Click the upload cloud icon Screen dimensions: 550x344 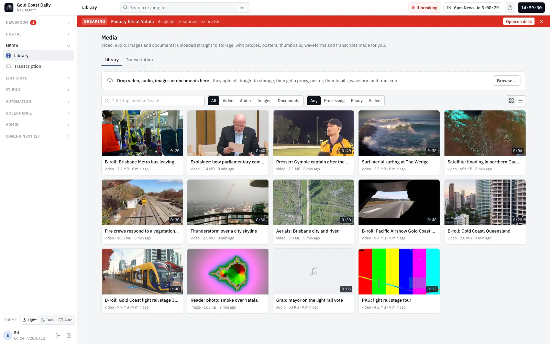point(110,80)
